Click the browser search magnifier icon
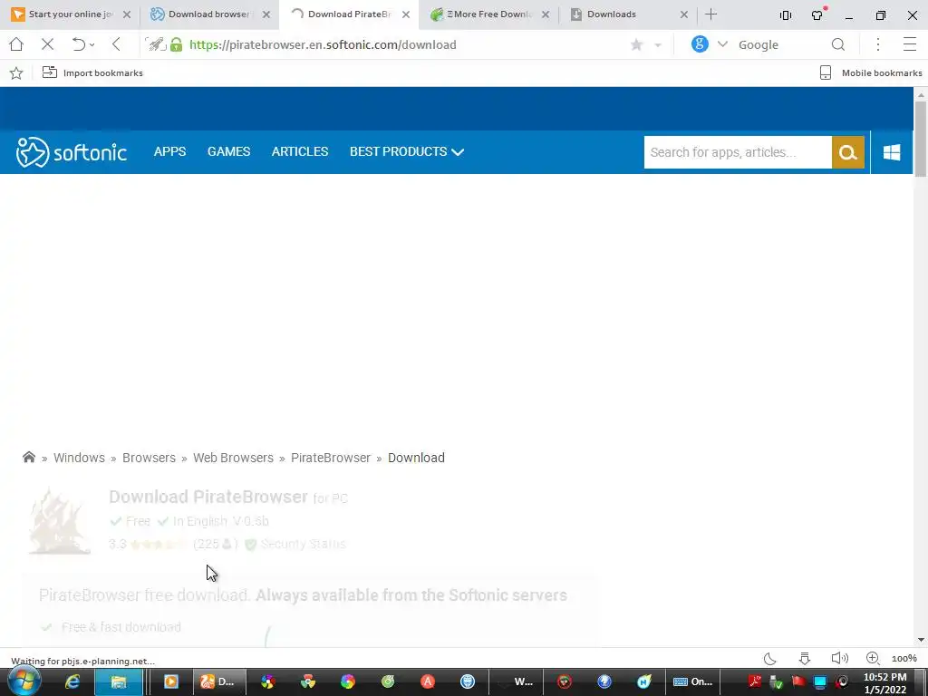The image size is (928, 696). 838,44
